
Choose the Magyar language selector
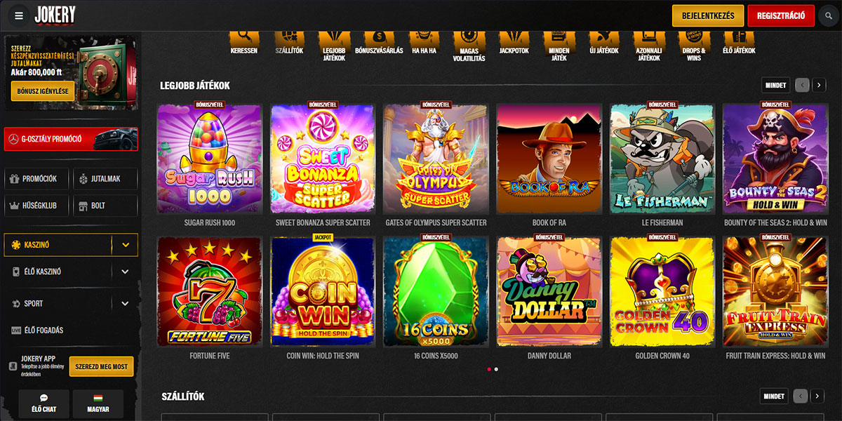pos(98,404)
